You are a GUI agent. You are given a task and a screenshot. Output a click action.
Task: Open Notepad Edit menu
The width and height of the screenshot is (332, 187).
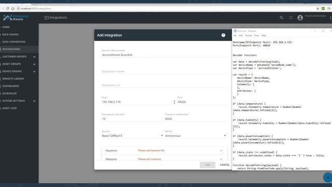pos(241,36)
